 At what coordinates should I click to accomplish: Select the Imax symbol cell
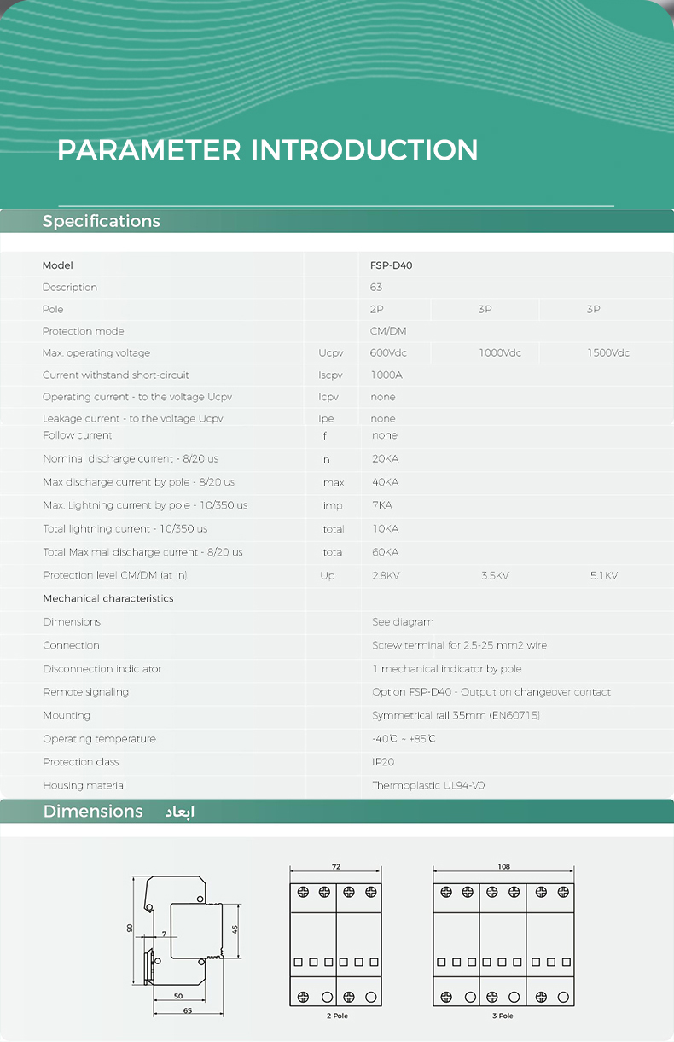pyautogui.click(x=333, y=483)
